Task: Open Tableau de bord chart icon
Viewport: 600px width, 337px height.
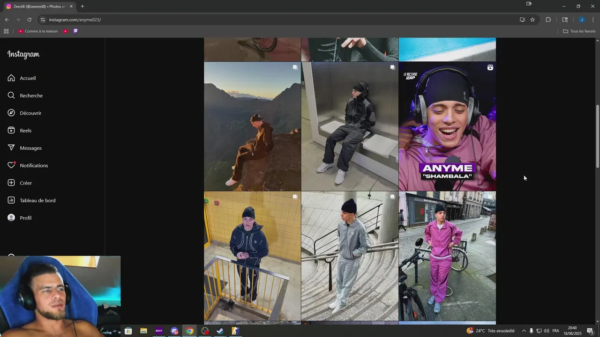Action: (11, 200)
